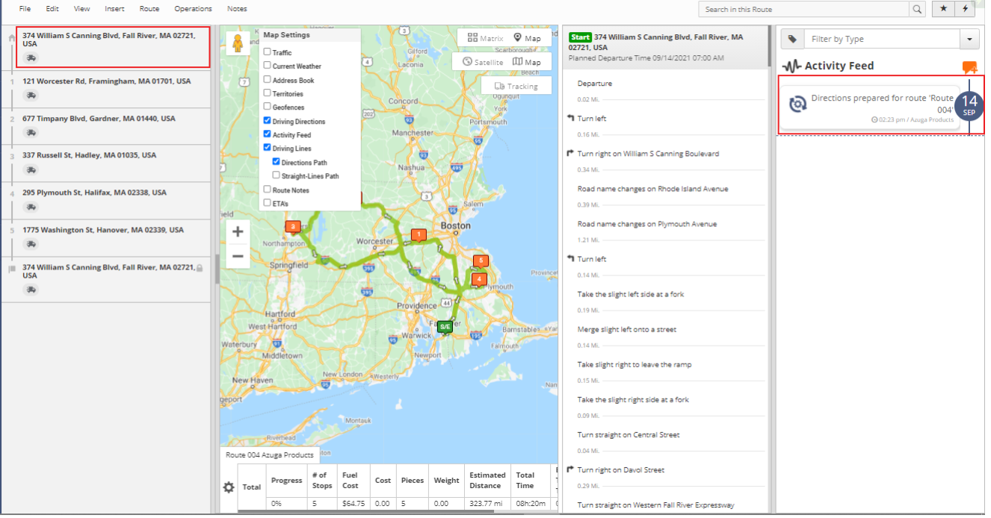
Task: Click the lightning bolt icon button
Action: pos(965,9)
